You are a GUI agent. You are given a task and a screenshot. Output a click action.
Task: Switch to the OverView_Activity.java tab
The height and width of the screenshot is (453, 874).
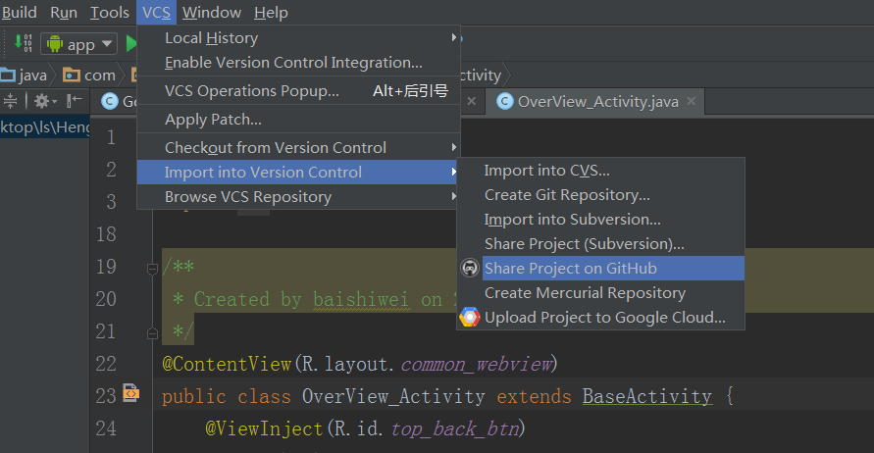[x=596, y=102]
